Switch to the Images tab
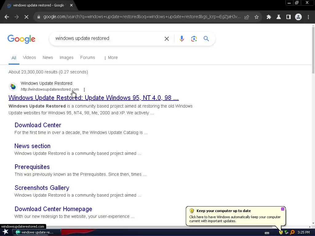This screenshot has width=315, height=236. point(66,57)
